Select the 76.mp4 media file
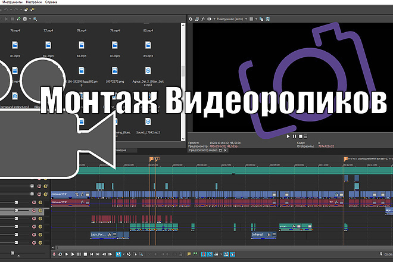Screen dimensions: 393x262 tap(15, 30)
